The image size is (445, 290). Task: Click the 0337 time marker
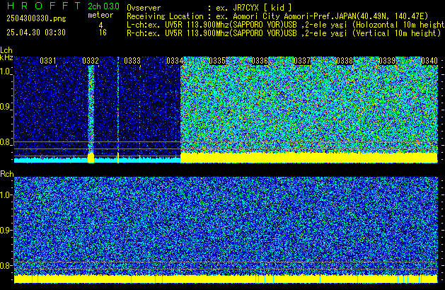pyautogui.click(x=302, y=61)
